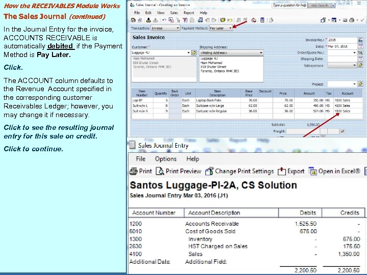Click the Customize journal icon after Undo

coord(171,20)
